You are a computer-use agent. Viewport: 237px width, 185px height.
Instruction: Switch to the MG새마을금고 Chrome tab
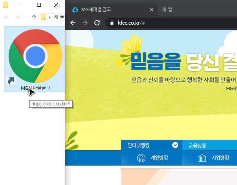112,10
